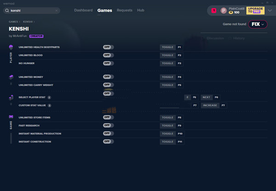Viewport: 276px width, 191px height.
Task: Enable the No Hunger cheat
Action: click(109, 63)
